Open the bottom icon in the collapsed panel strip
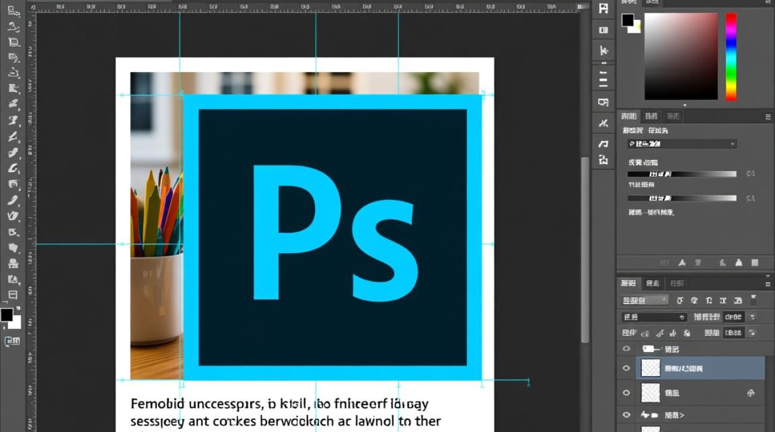 603,160
